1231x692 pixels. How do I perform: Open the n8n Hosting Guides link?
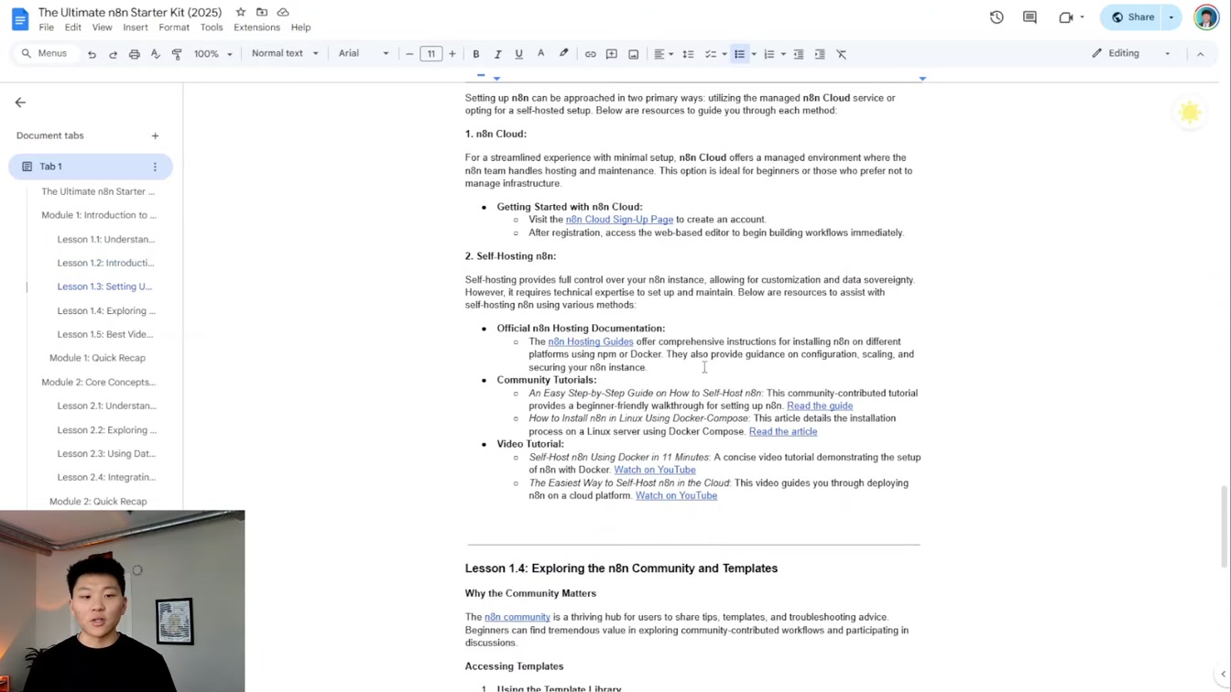(x=591, y=341)
